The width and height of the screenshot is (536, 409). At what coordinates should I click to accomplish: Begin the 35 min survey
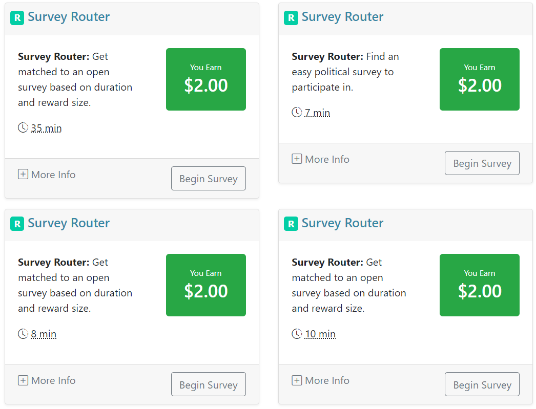click(208, 179)
